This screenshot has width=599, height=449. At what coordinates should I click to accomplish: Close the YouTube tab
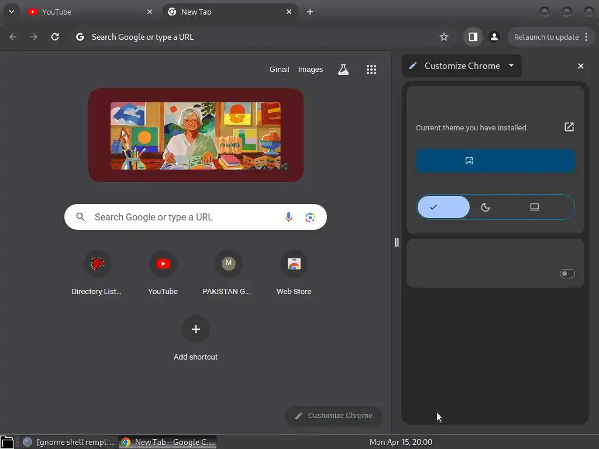click(150, 12)
